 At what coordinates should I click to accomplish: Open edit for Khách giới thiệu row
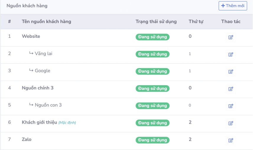231,123
